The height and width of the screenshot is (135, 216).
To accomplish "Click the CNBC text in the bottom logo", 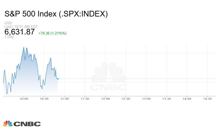I will click(27, 124).
